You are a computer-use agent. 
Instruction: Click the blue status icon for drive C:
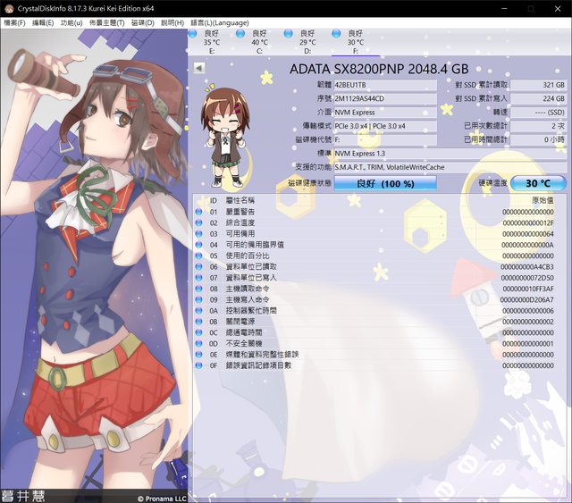click(x=242, y=34)
